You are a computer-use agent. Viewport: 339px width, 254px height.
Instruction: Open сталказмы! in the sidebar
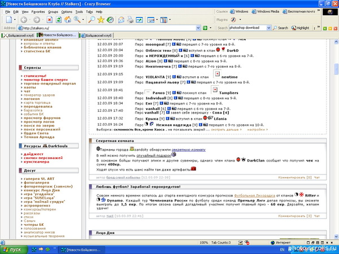pyautogui.click(x=35, y=76)
